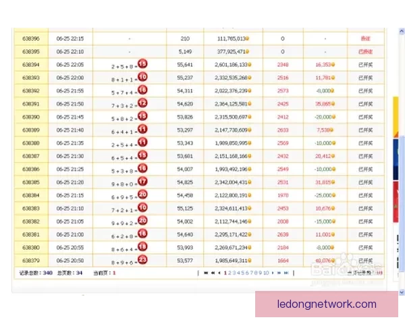This screenshot has height=324, width=405.
Task: Open page 2 of the results
Action: pyautogui.click(x=230, y=273)
